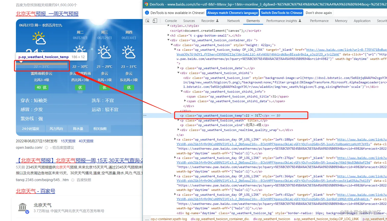Click the ellipsis beside the selected element row
Viewport: 387px width, 221px height.
(145, 116)
